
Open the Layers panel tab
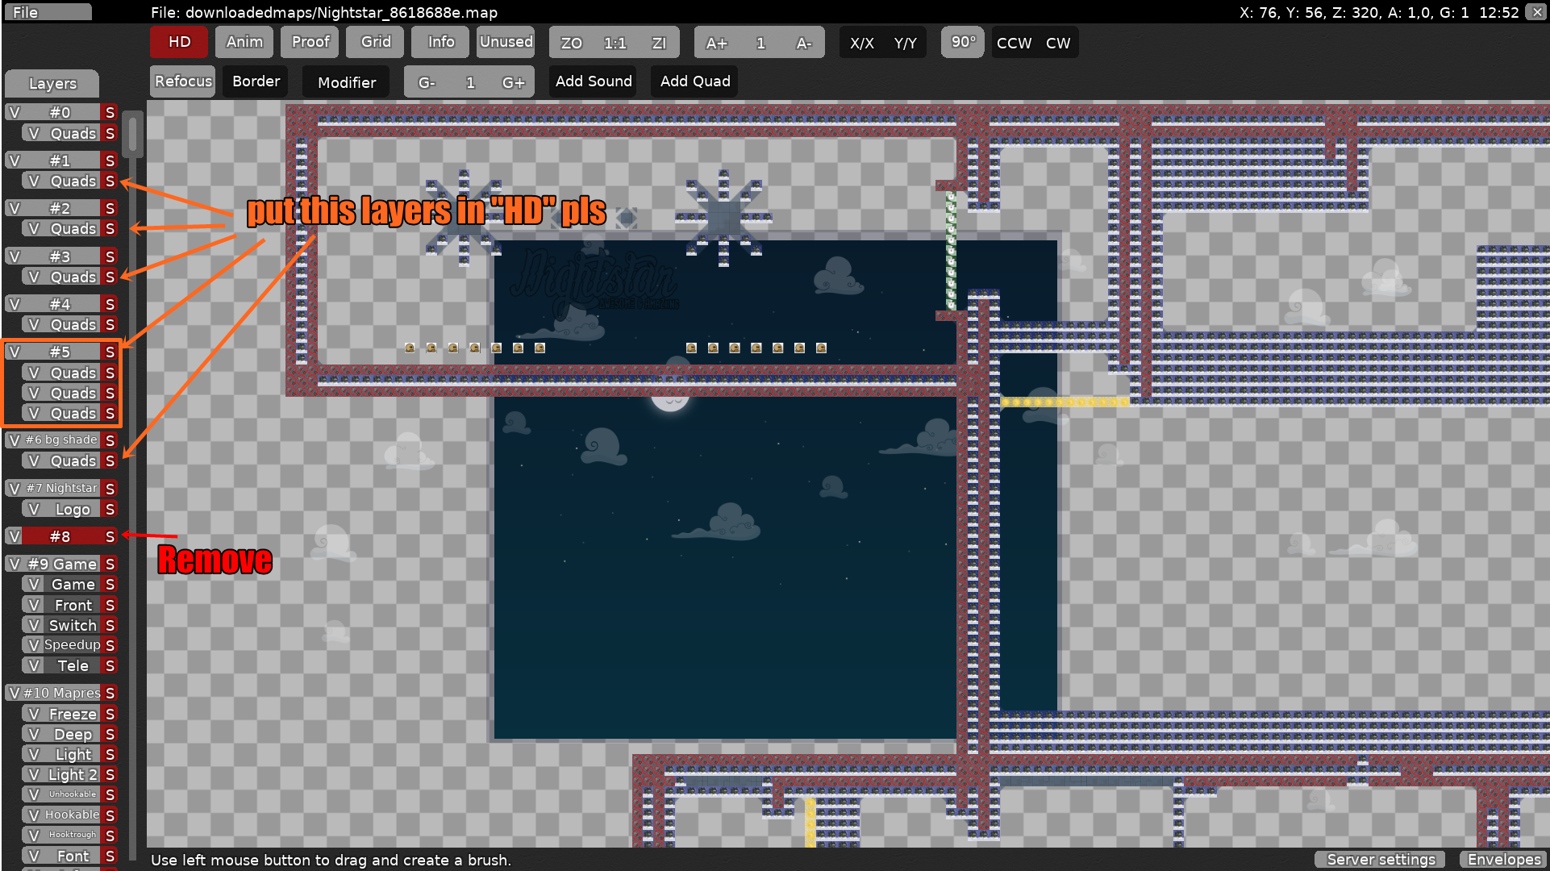52,83
